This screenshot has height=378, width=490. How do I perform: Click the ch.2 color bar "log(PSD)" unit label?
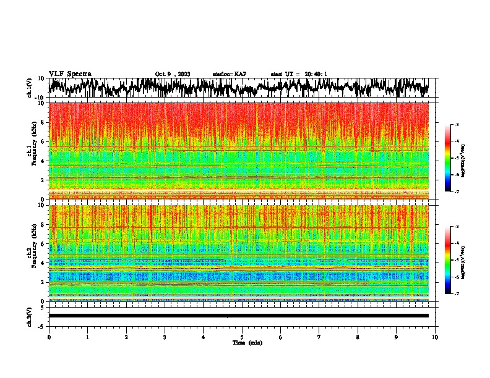[x=463, y=263]
